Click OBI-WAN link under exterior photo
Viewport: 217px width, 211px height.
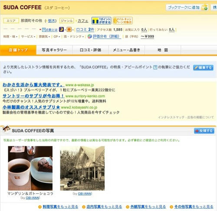pyautogui.click(x=85, y=194)
